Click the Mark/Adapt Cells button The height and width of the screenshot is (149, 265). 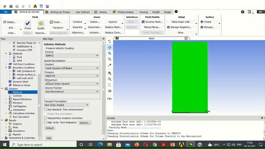tap(181, 22)
